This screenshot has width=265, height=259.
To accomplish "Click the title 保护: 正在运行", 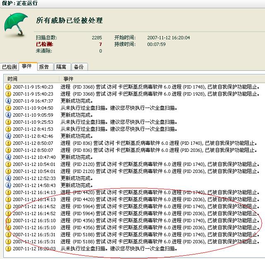I will click(x=19, y=3).
